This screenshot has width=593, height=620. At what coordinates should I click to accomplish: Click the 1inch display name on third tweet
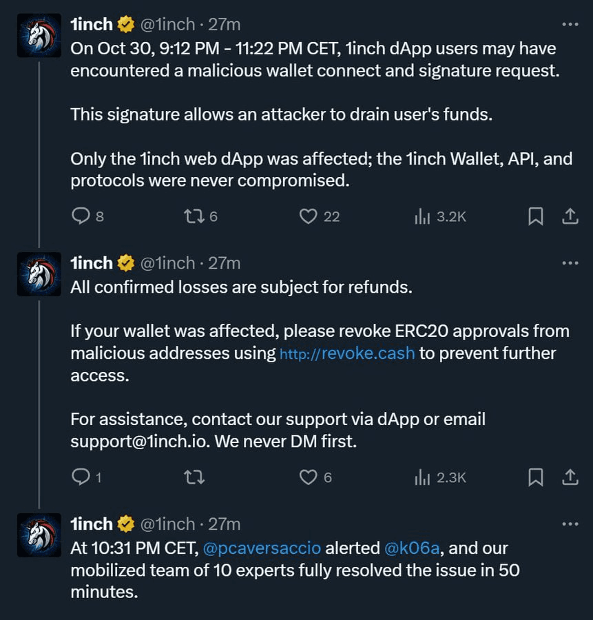click(x=92, y=524)
